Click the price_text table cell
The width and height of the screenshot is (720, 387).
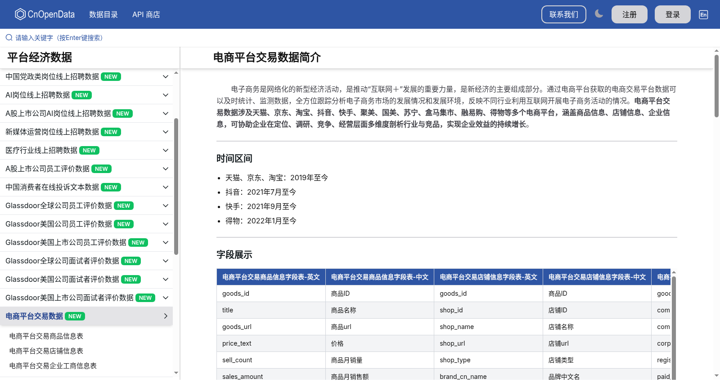point(271,343)
